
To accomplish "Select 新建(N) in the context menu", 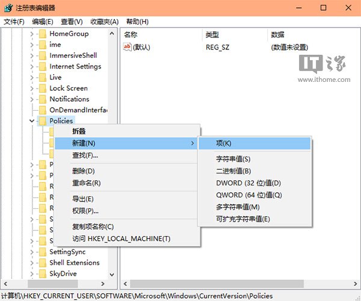I will coord(126,143).
